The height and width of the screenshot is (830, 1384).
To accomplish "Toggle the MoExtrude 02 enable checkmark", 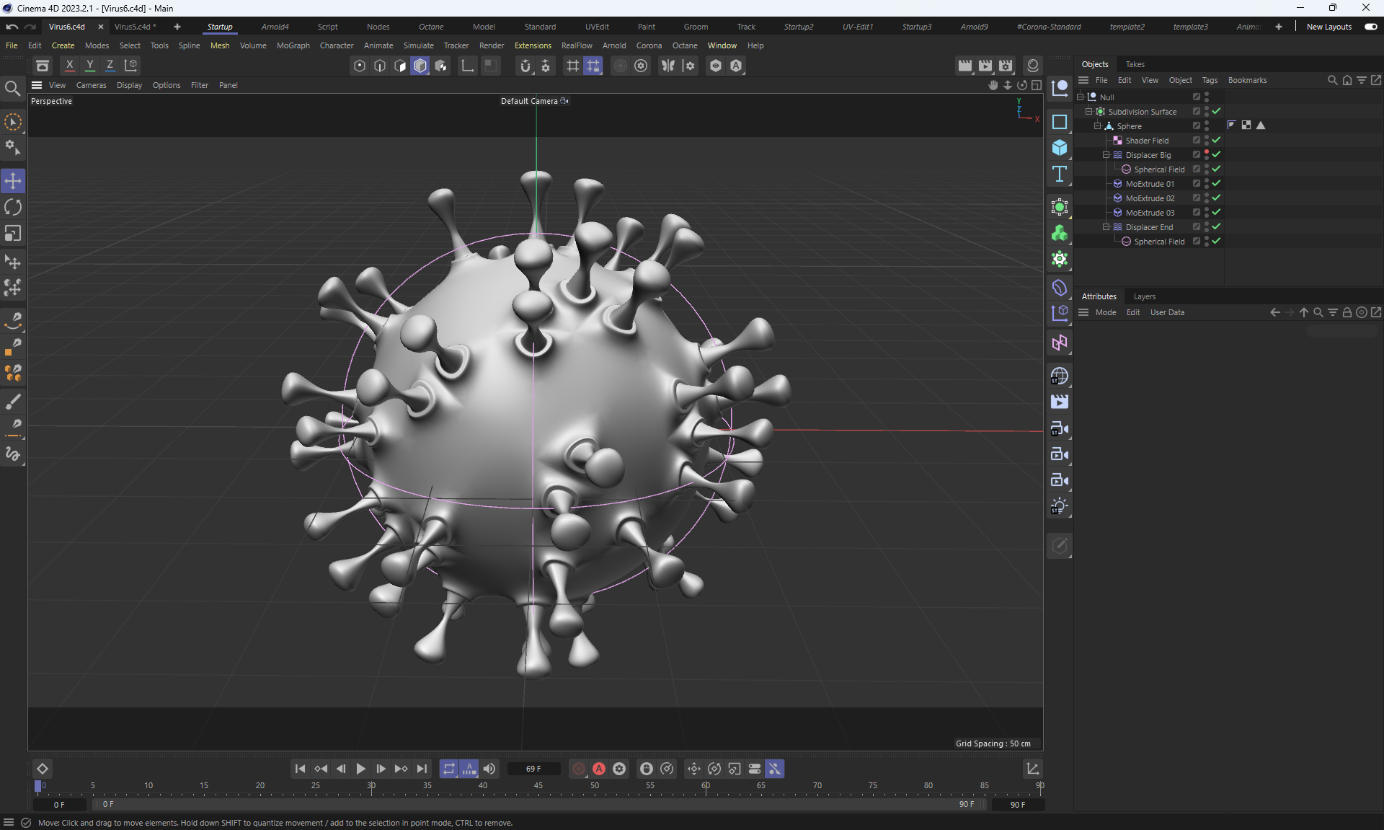I will (x=1216, y=198).
